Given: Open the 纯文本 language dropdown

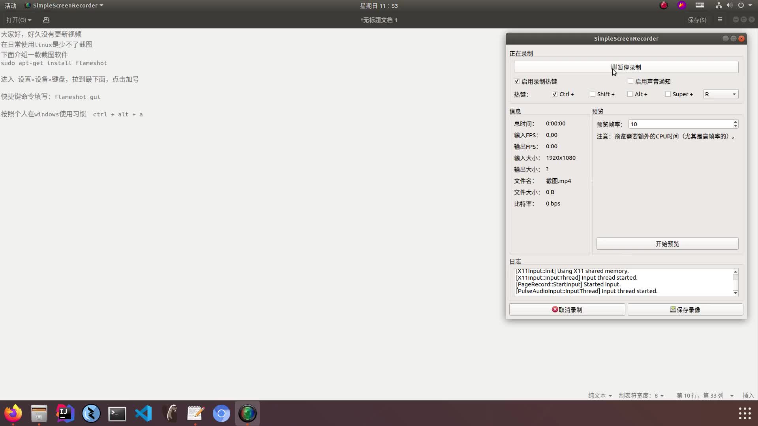Looking at the screenshot, I should click(599, 396).
